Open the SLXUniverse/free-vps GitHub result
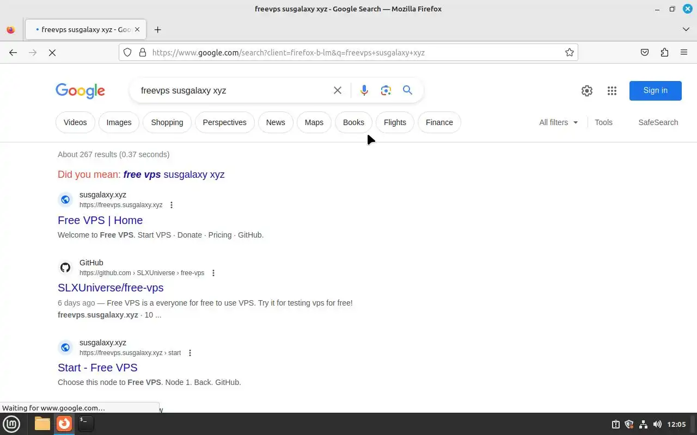 point(111,288)
